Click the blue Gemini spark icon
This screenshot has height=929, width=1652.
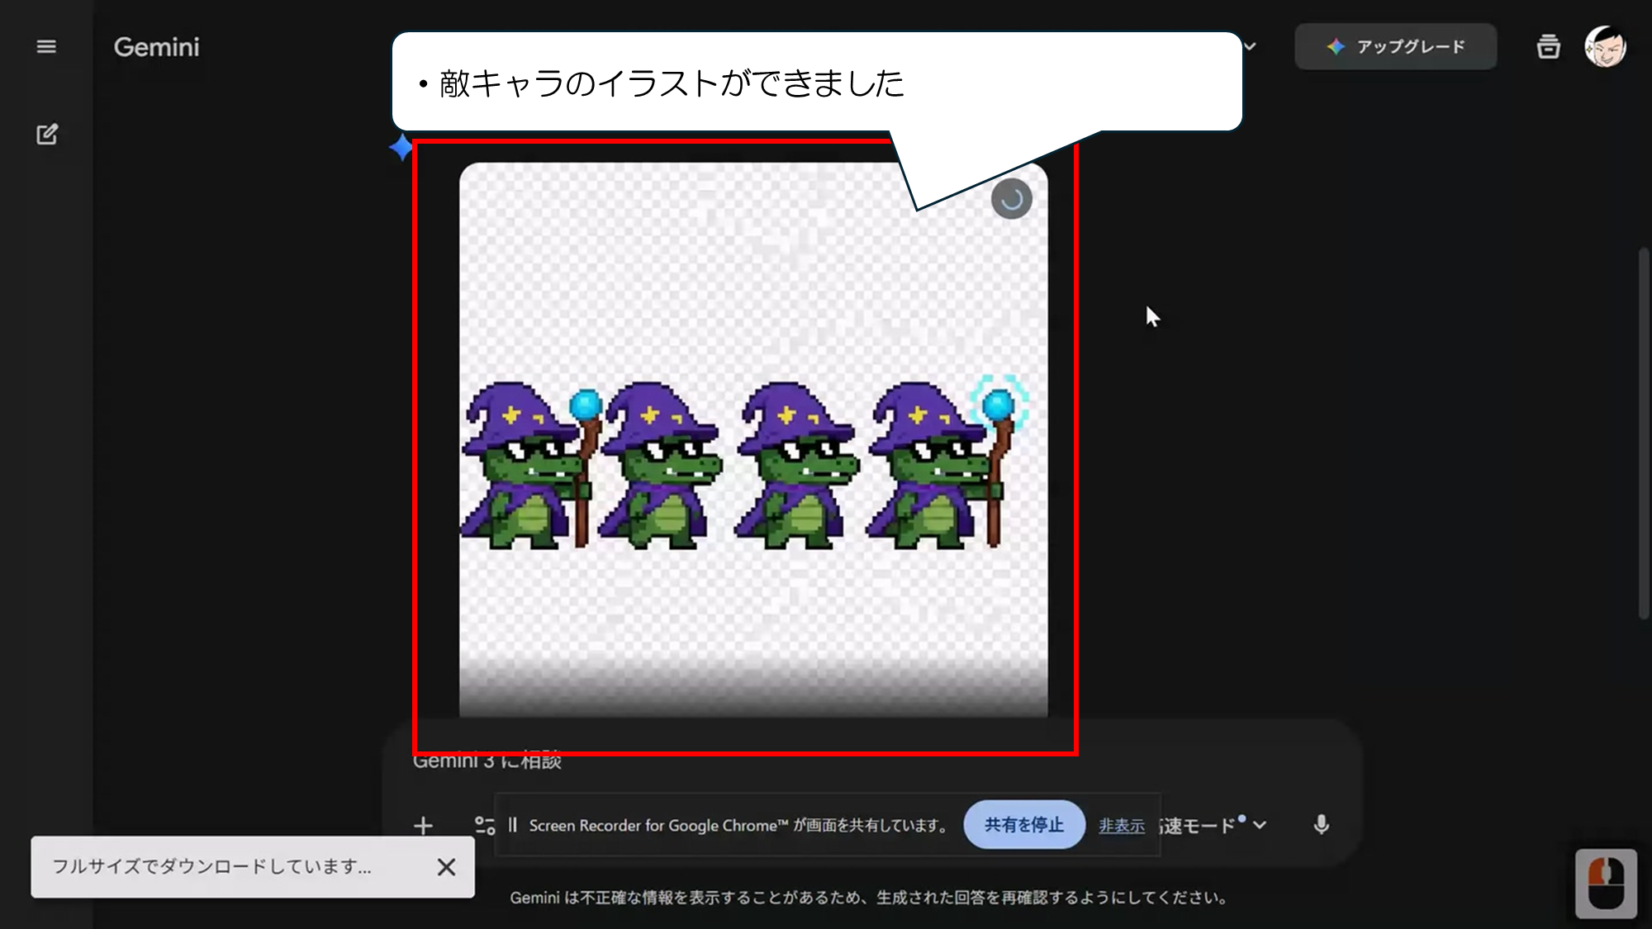[401, 148]
